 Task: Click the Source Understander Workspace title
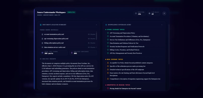51,12
